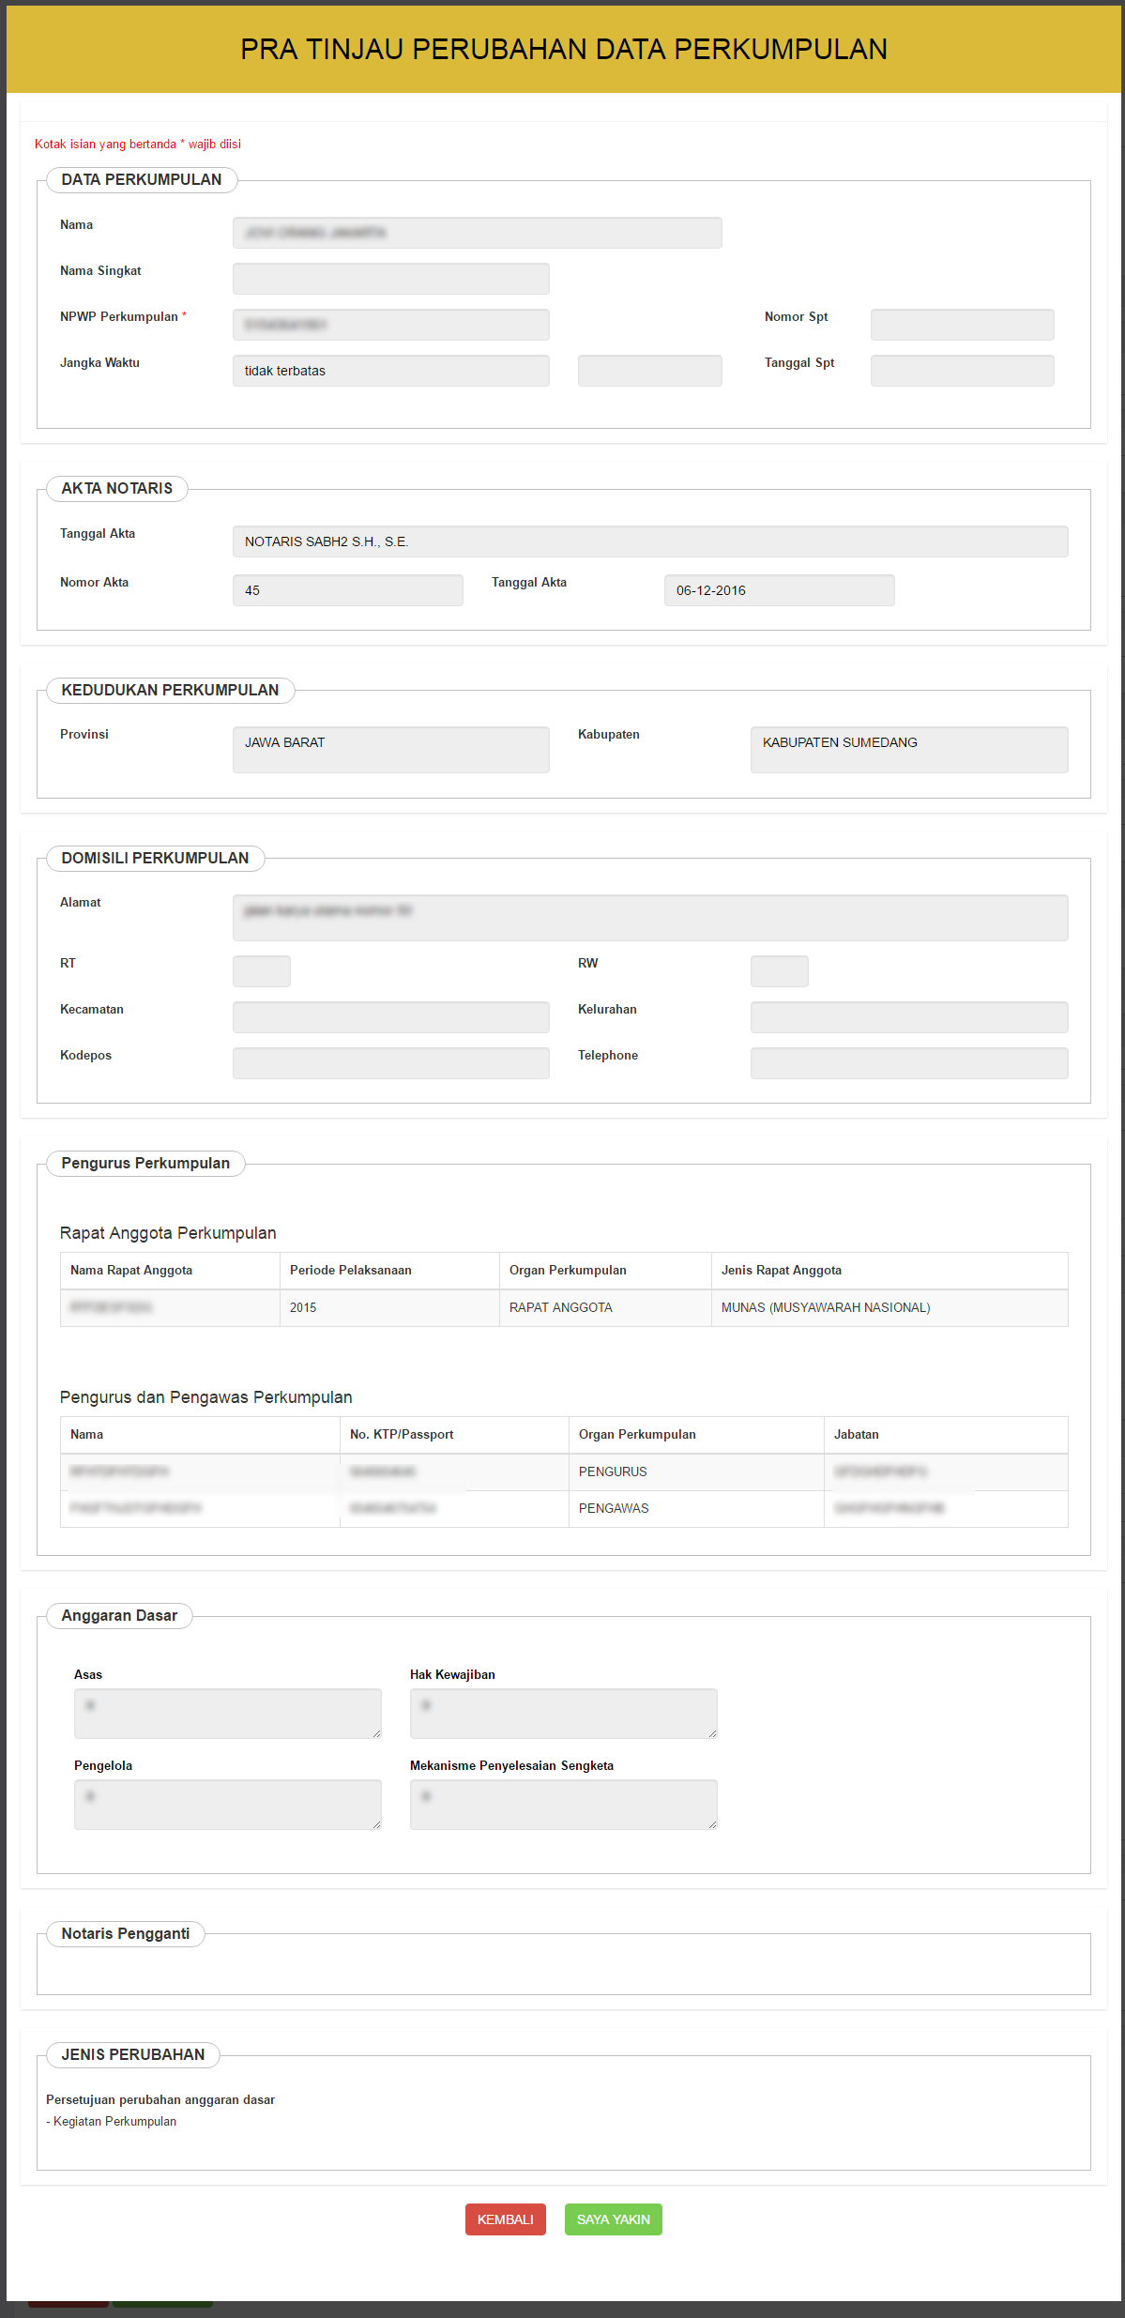Click the Kelurahan input field
Viewport: 1125px width, 2318px height.
pos(908,1017)
